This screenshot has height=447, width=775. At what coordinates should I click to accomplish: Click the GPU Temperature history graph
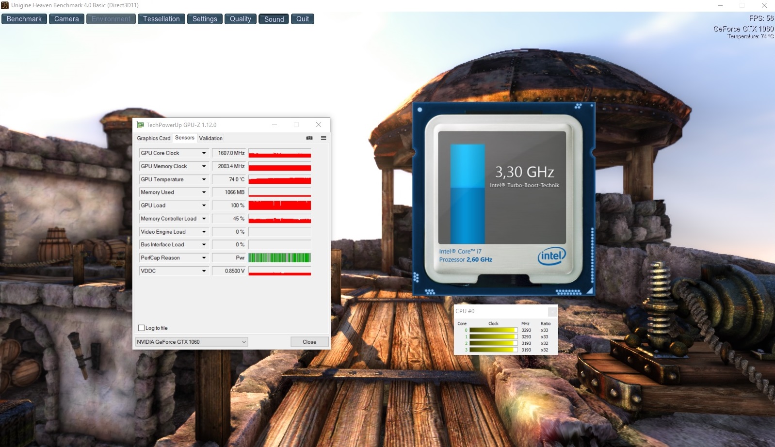(x=280, y=179)
